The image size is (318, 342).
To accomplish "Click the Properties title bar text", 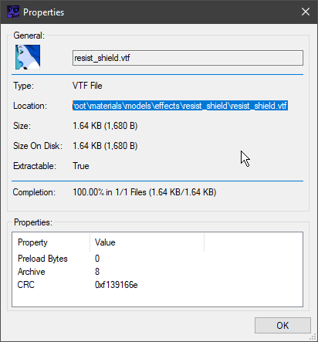I will 43,12.
